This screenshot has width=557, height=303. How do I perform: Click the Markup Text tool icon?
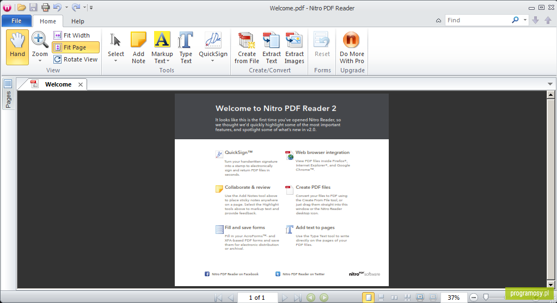[x=162, y=40]
